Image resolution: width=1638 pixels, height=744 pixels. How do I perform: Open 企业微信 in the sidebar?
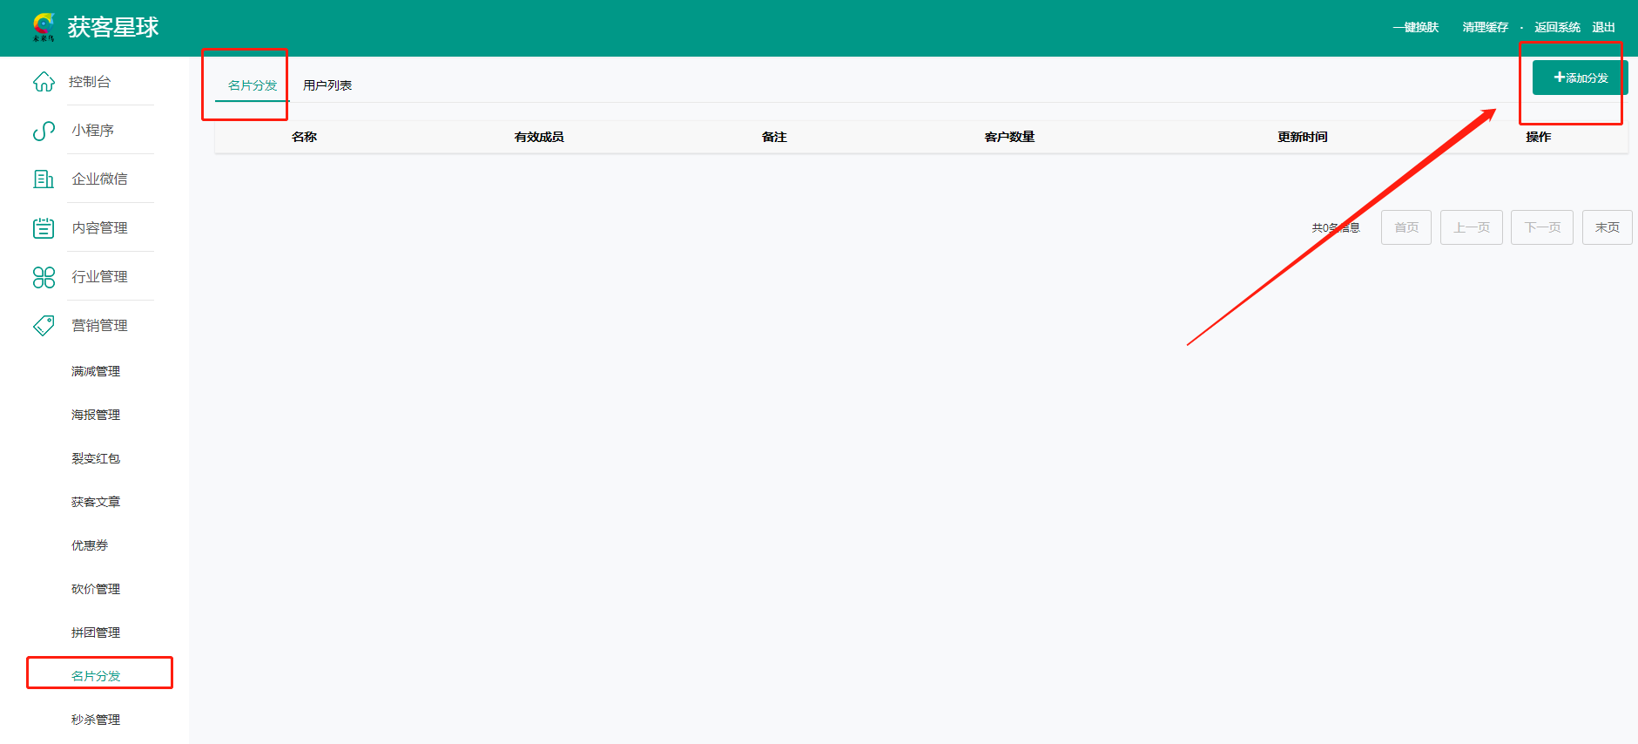[99, 179]
